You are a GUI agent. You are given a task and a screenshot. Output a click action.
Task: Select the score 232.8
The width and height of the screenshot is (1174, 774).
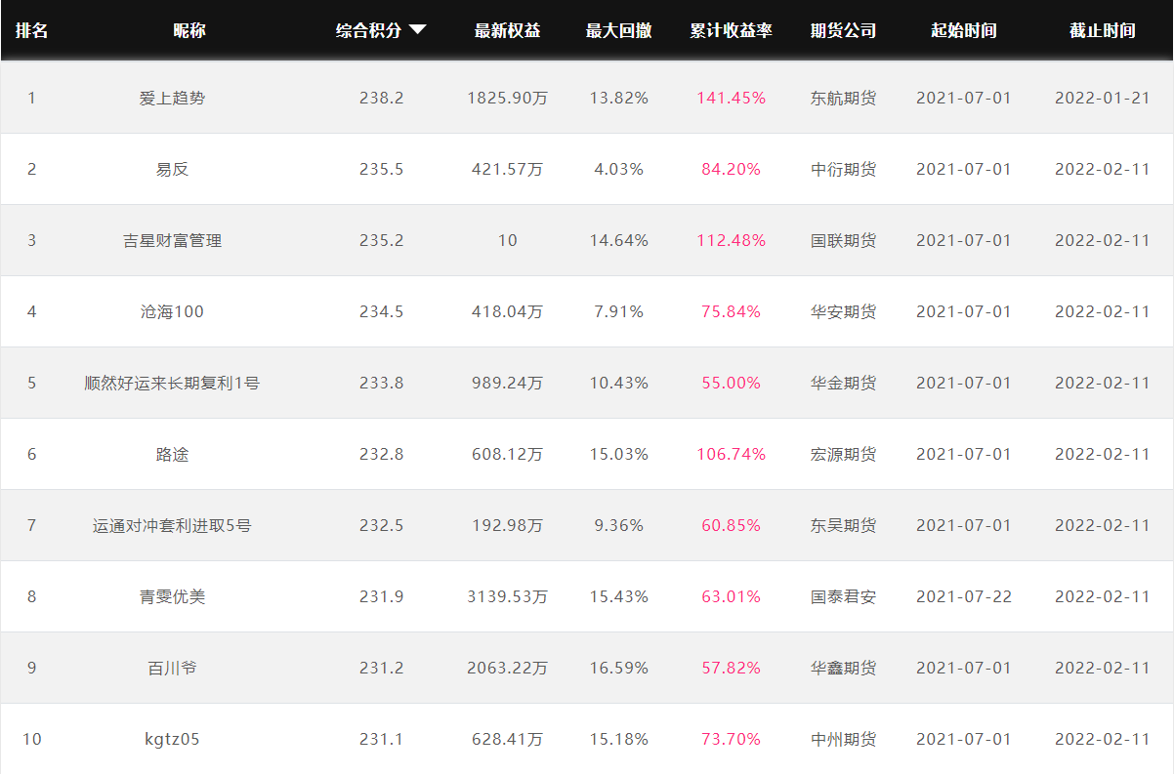pyautogui.click(x=381, y=454)
